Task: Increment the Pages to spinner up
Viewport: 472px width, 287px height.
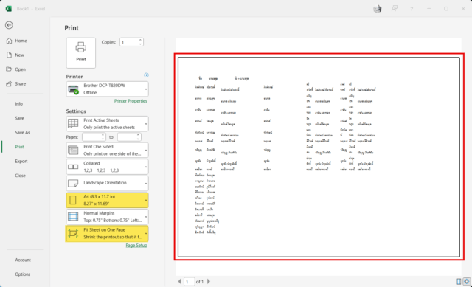Action: [x=138, y=135]
